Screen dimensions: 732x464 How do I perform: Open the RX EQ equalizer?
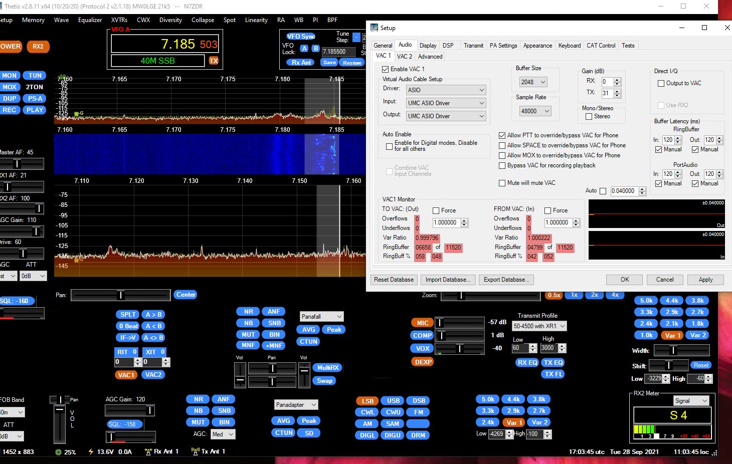click(527, 363)
